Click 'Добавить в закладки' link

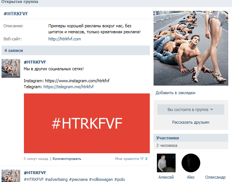pos(175,93)
